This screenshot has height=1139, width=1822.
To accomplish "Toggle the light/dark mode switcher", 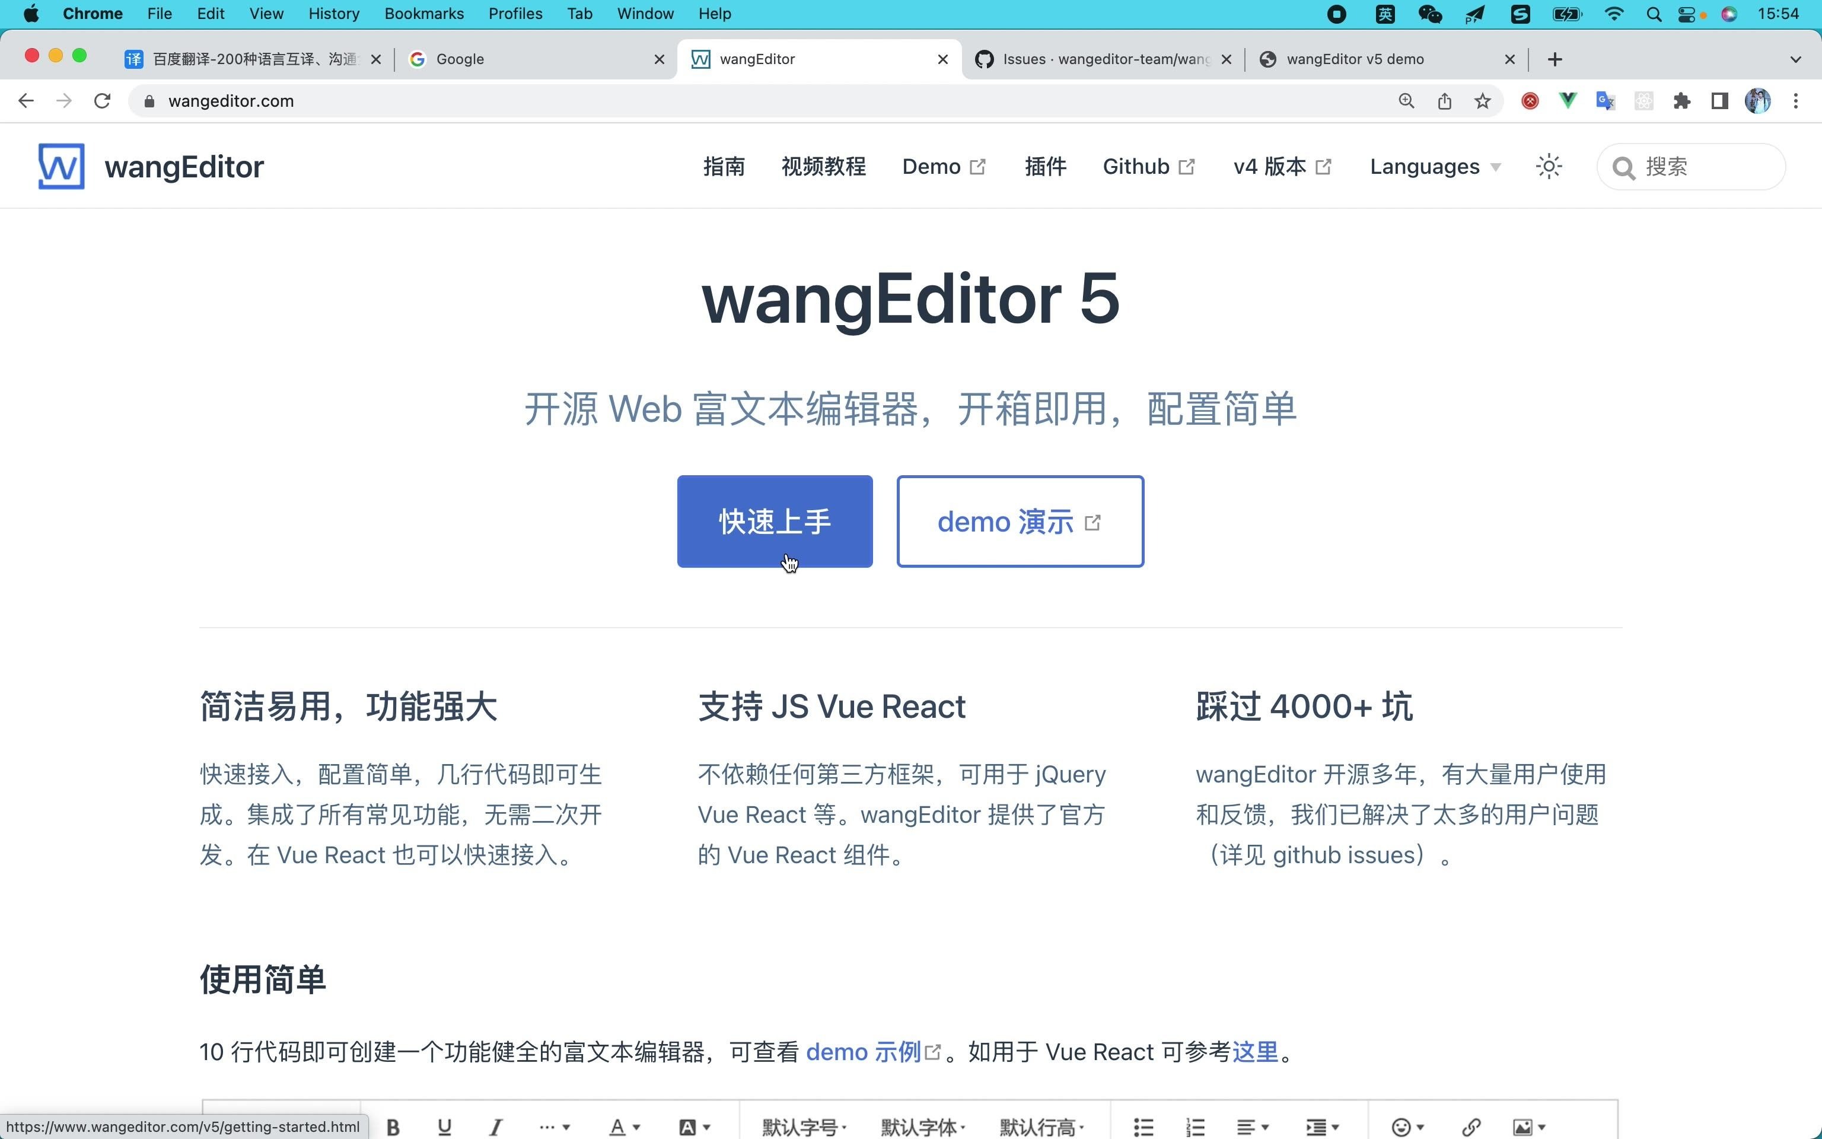I will coord(1549,167).
